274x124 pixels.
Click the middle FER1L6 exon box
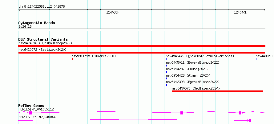(x=182, y=113)
